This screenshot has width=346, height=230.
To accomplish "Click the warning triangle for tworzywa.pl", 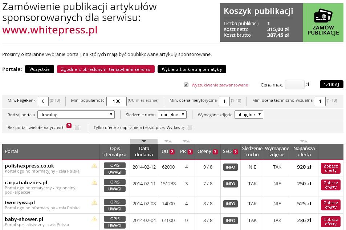I will point(94,202).
